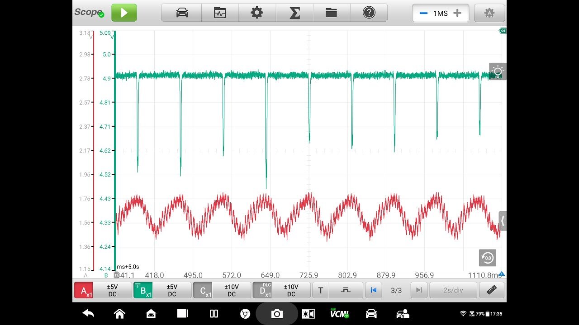Launch Chrome browser from navigation bar
This screenshot has height=325, width=579.
[245, 314]
